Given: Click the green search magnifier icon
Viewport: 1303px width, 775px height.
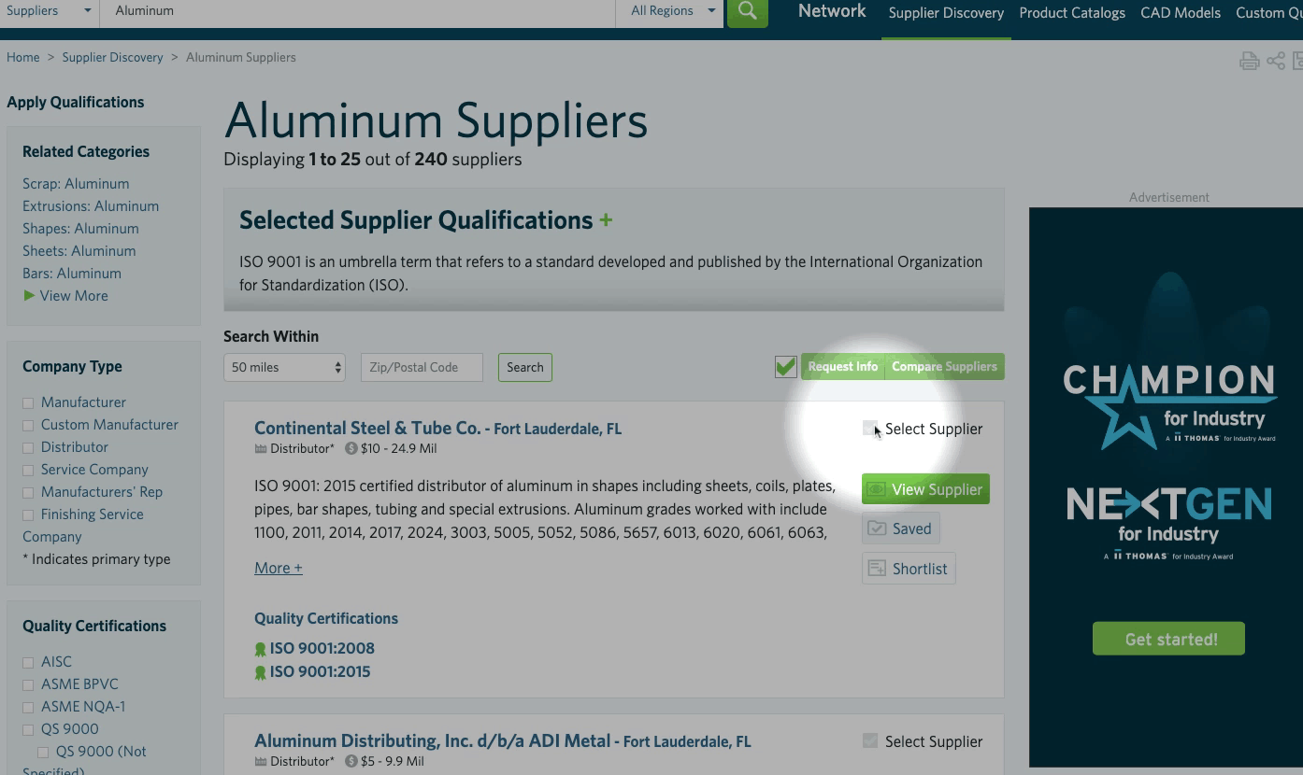Looking at the screenshot, I should pyautogui.click(x=747, y=11).
